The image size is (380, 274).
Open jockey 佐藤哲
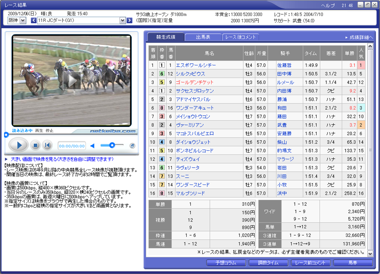284,65
